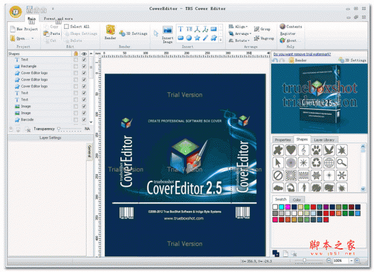The image size is (374, 272).
Task: Activate the pointer selection tool in ribbon
Action: point(156,34)
